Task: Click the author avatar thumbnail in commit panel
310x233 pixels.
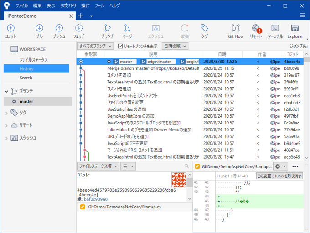Action: tap(179, 180)
